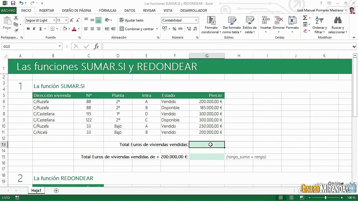The image size is (358, 201).
Task: Open Buscar y seleccionar binoculars
Action: (338, 20)
